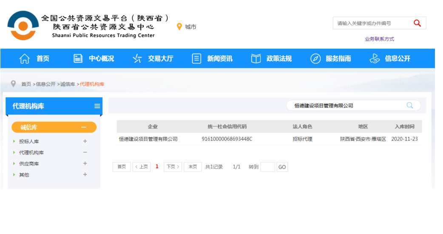
Task: Click the 上页 previous page button
Action: pyautogui.click(x=142, y=167)
